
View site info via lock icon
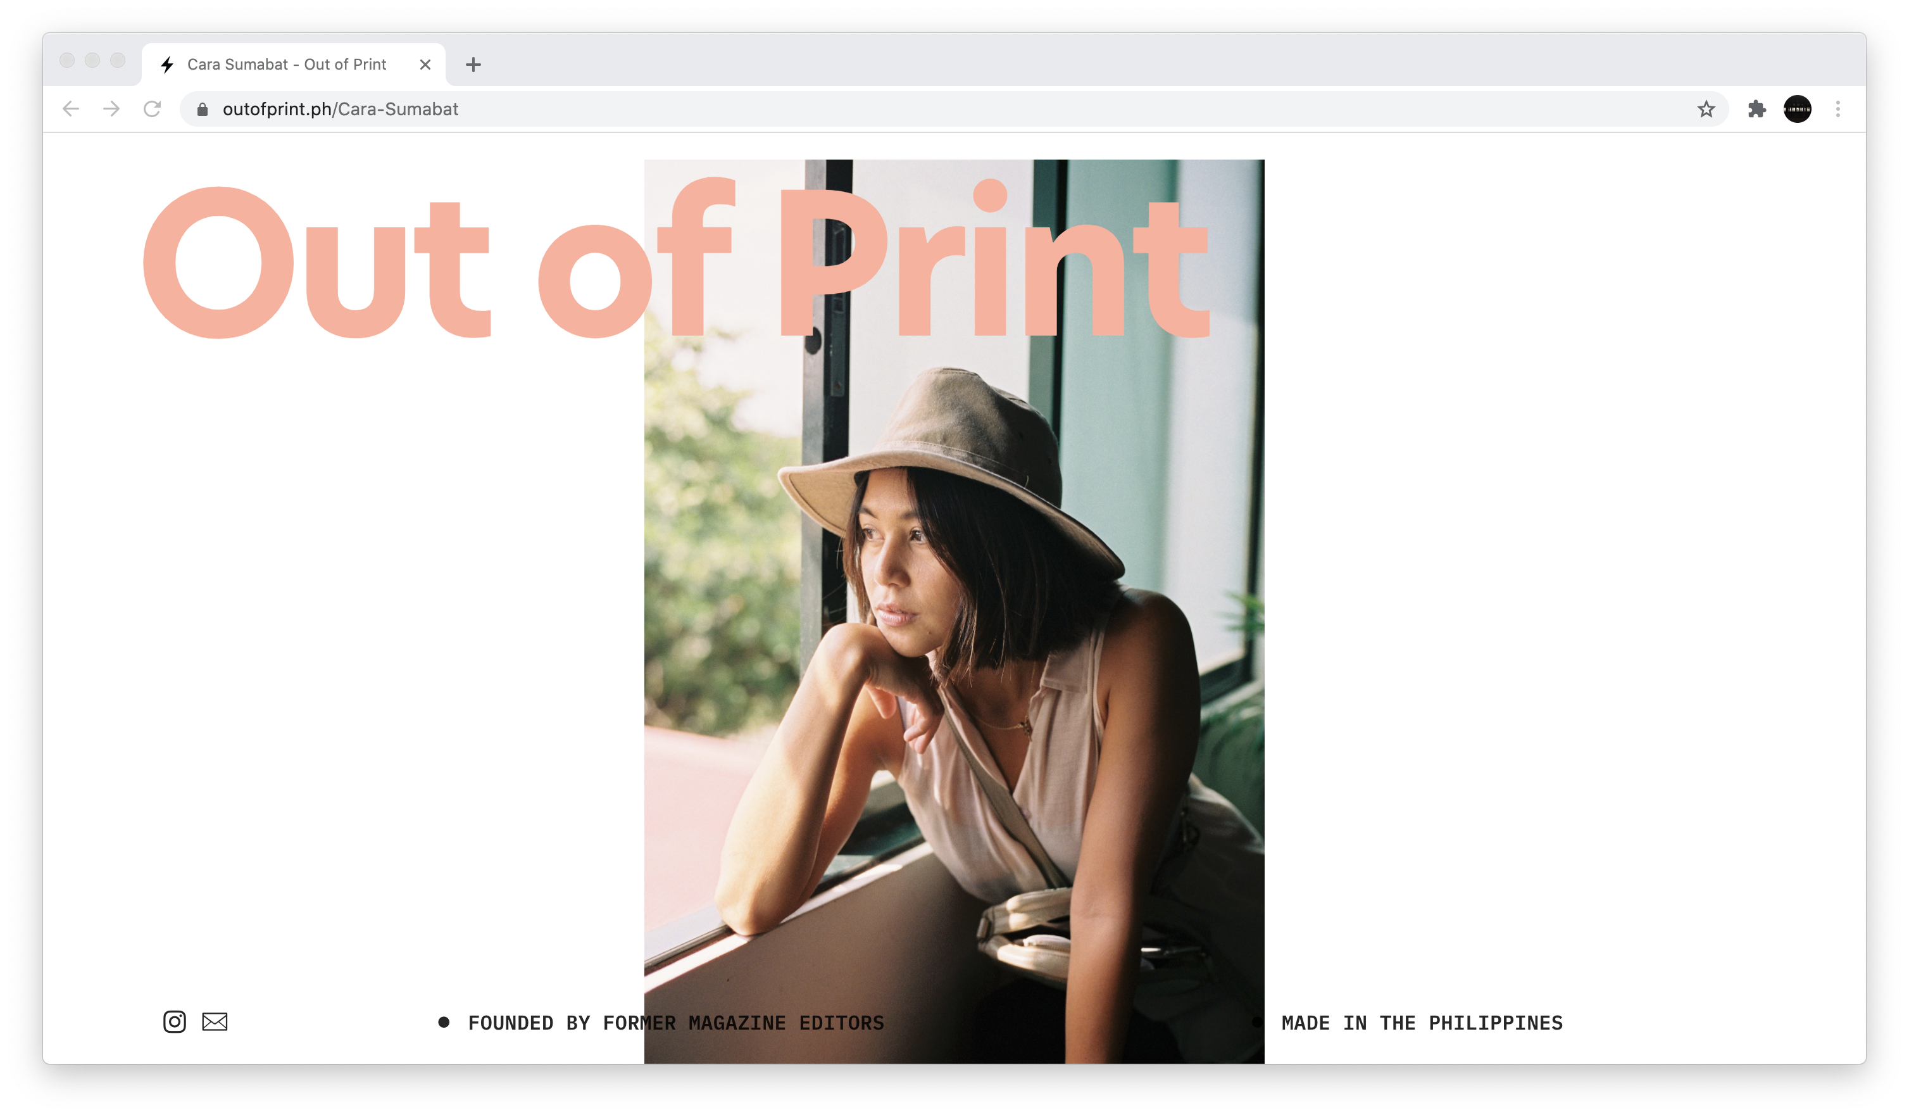coord(203,109)
